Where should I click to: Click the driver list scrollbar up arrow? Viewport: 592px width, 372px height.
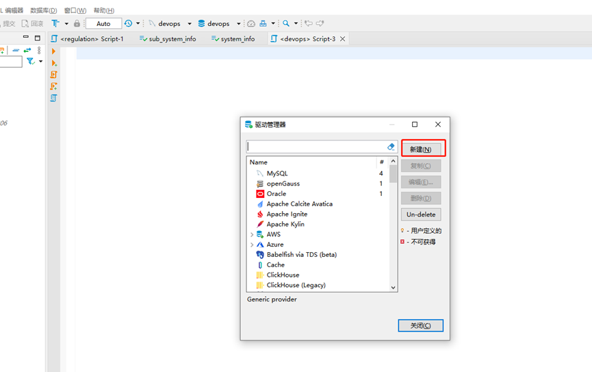tap(393, 161)
